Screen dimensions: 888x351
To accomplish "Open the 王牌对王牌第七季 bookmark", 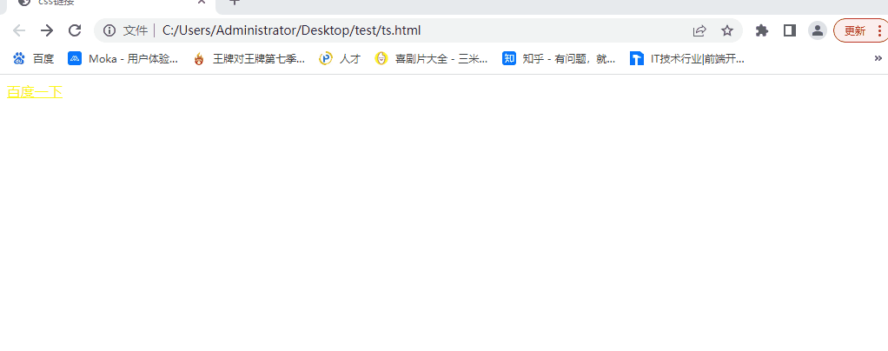I will pyautogui.click(x=249, y=58).
